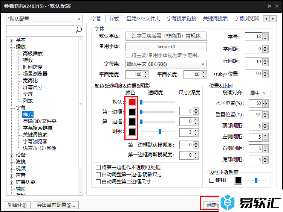Image resolution: width=283 pixels, height=212 pixels.
Task: Expand the 基本 tree node
Action: point(11,41)
